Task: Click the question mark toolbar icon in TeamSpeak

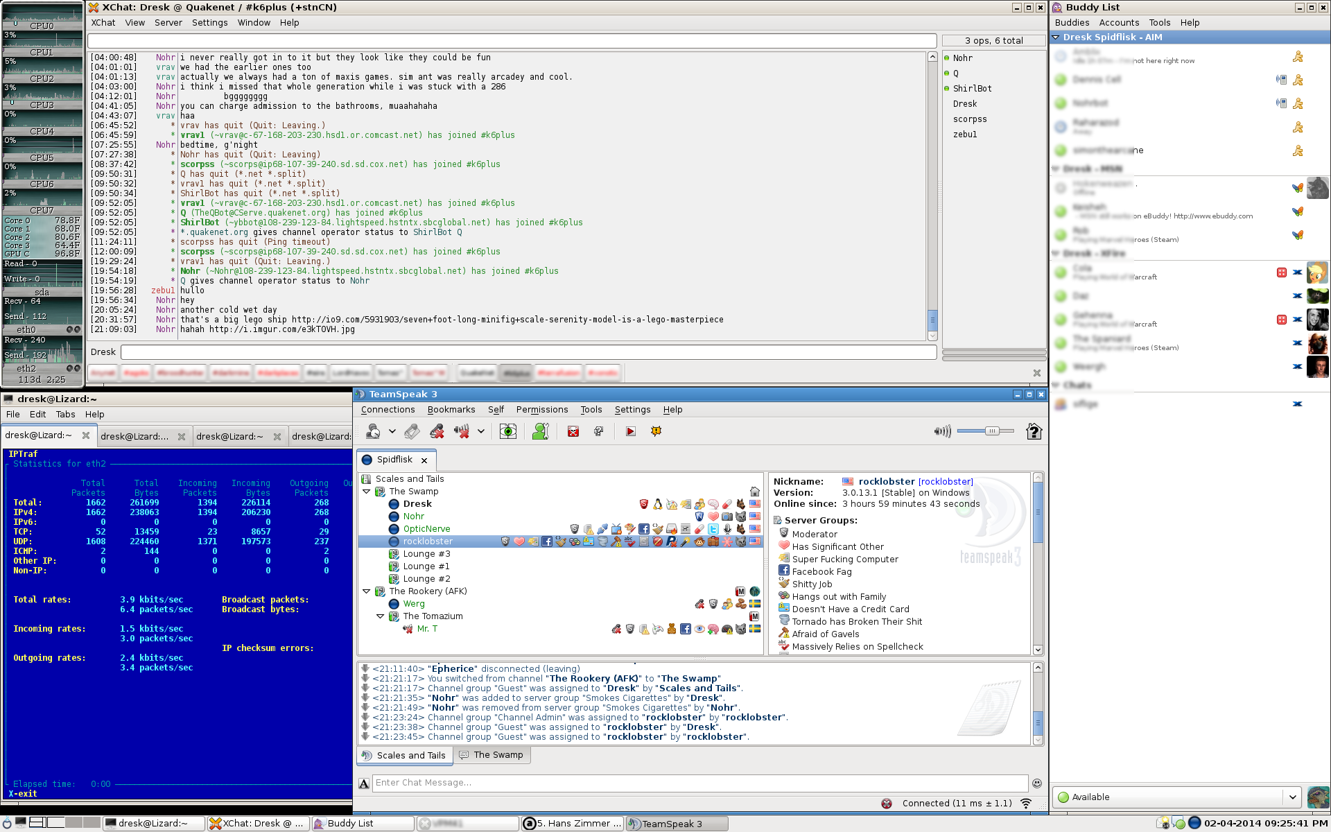Action: click(599, 431)
